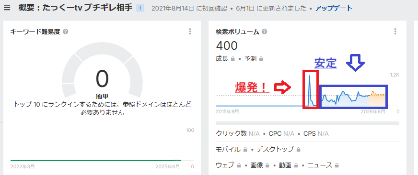
Task: Open the 検索ボリューム card options menu
Action: click(395, 32)
